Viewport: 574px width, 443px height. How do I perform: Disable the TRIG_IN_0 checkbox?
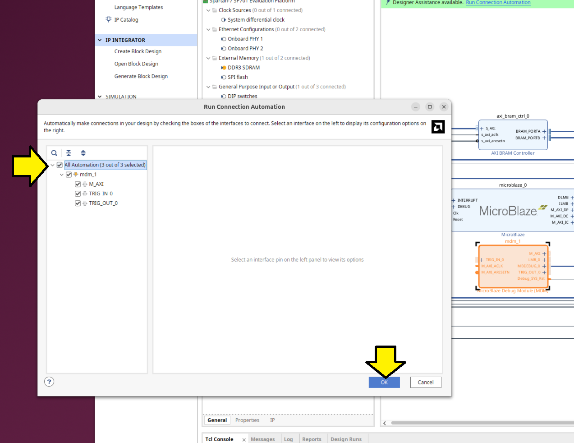click(x=78, y=193)
